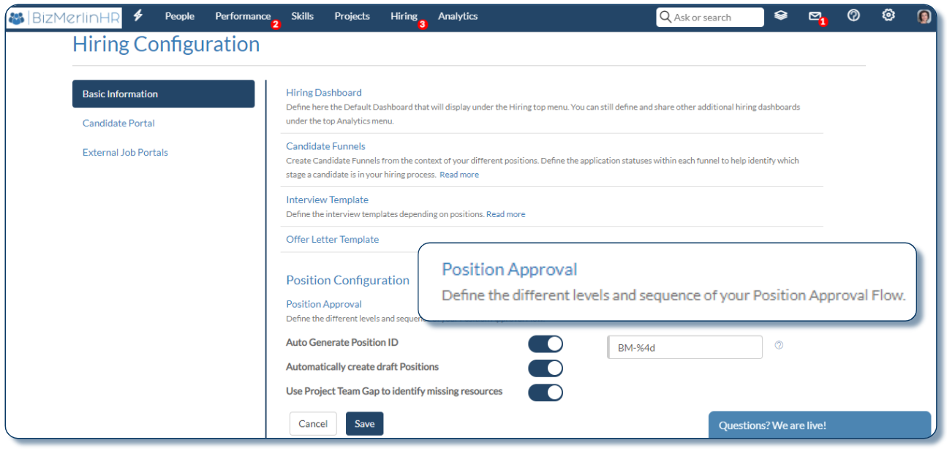947x451 pixels.
Task: Open the settings gear icon
Action: 888,15
